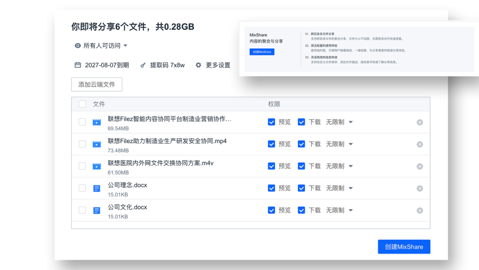Click the 61.50MB file size text

(118, 172)
